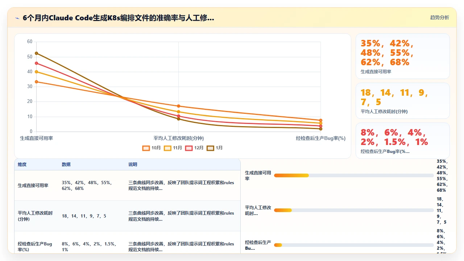Click the 维度 table column header
Image resolution: width=464 pixels, height=261 pixels.
coord(22,165)
